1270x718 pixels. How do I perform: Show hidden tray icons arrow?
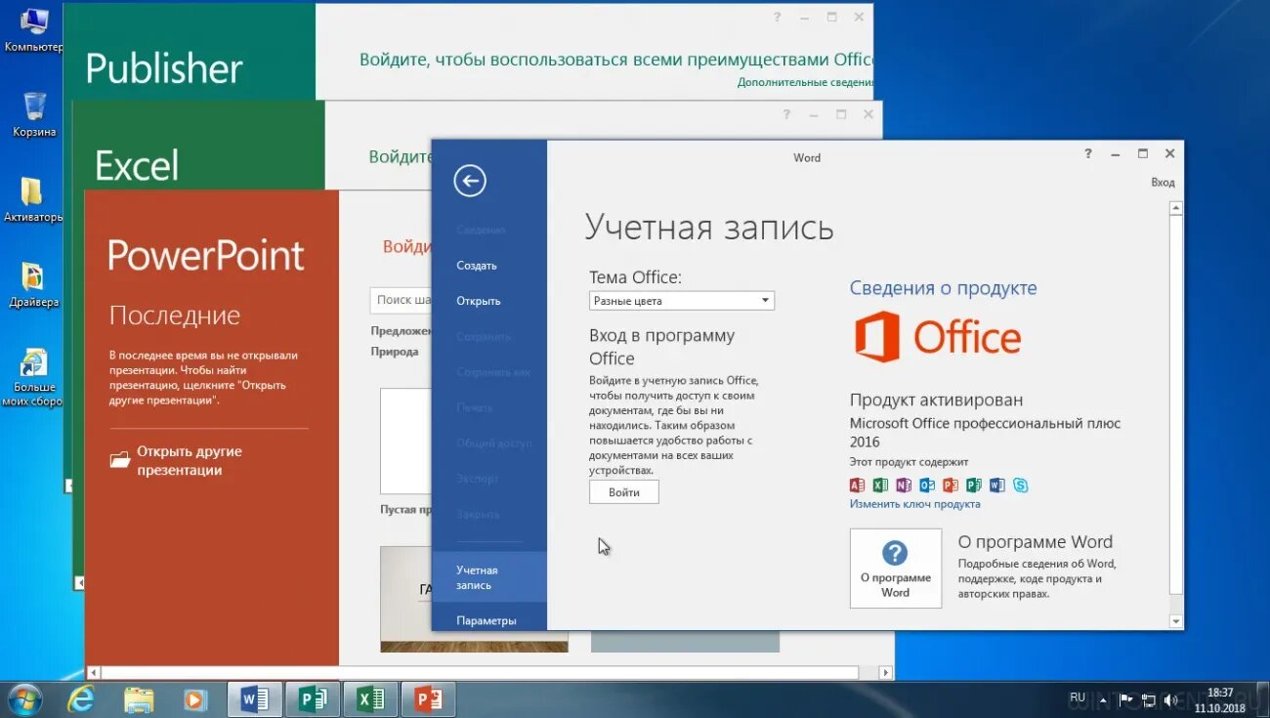(1103, 699)
